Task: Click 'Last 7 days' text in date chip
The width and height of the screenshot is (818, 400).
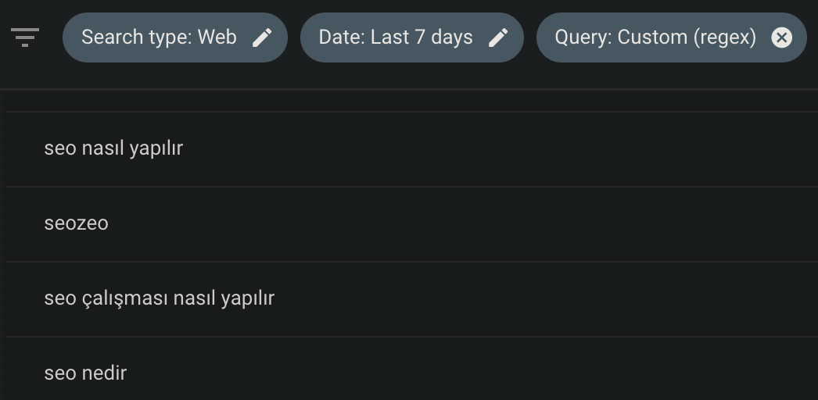Action: point(422,37)
